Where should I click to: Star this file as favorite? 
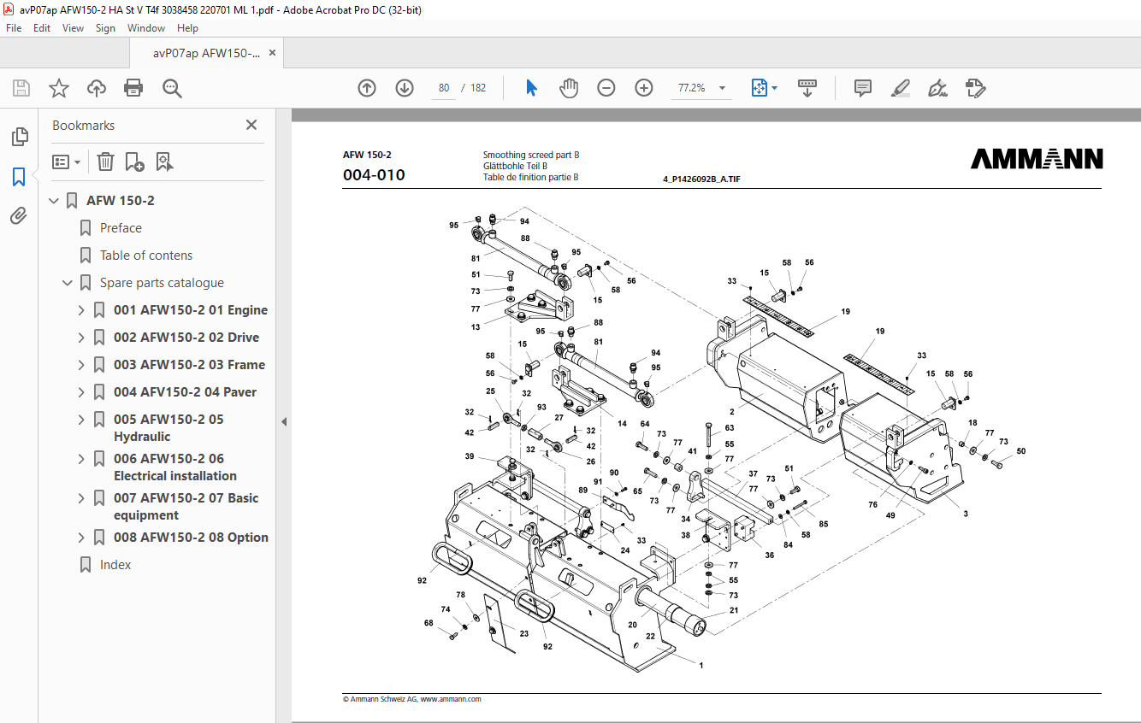(59, 88)
